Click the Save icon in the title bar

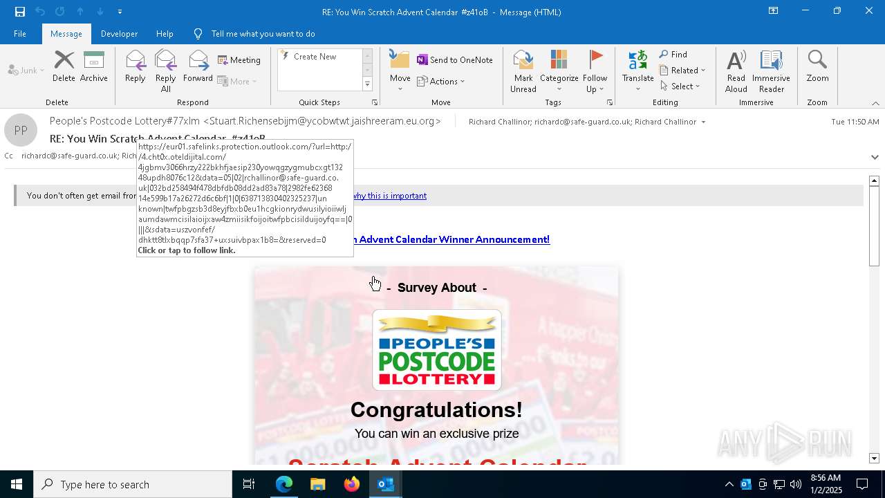coord(20,12)
